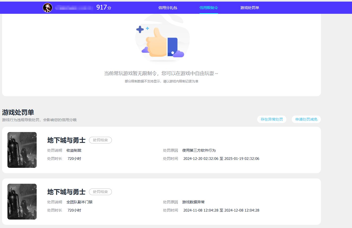
Task: Click 处罚结束 badge on the 收益制裁 card
Action: coord(100,140)
